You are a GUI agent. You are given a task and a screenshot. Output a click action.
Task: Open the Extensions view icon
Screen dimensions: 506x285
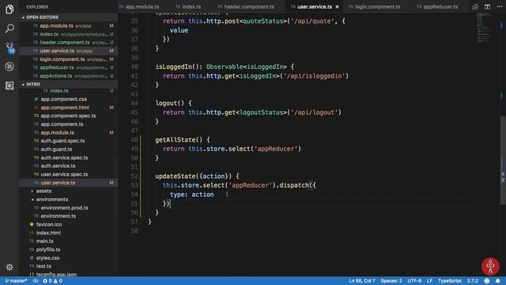(x=9, y=85)
